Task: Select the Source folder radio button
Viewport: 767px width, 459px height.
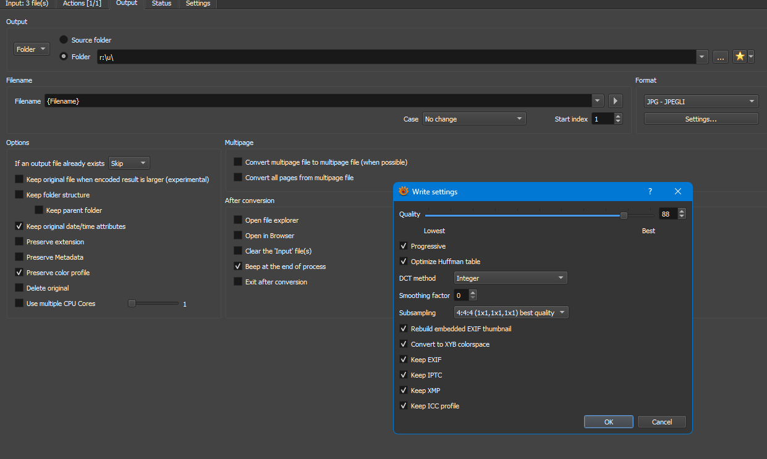Action: (x=64, y=40)
